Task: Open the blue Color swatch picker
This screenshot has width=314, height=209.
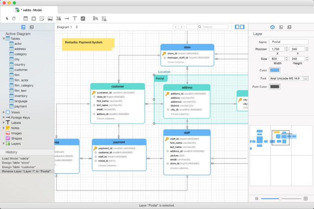Action: [x=274, y=70]
